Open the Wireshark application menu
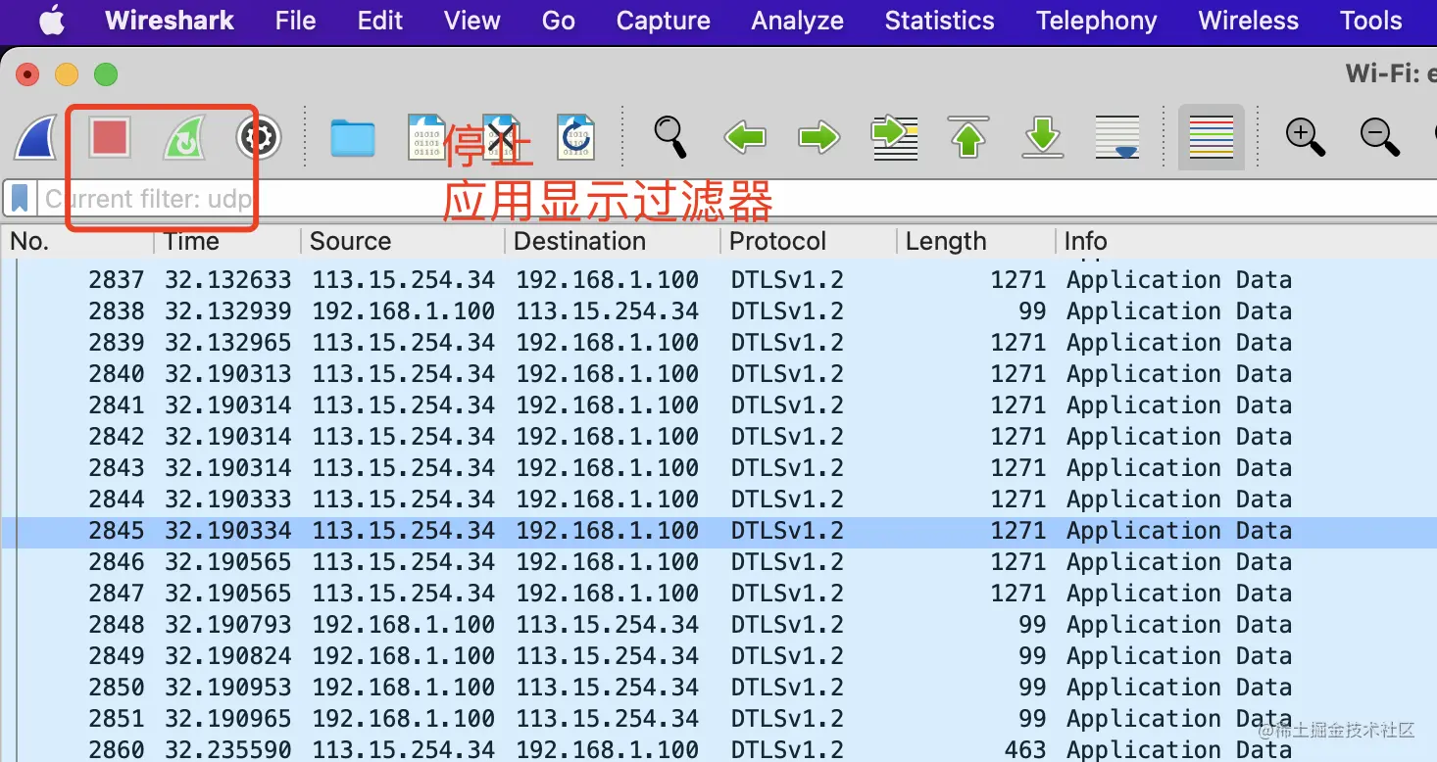 170,21
